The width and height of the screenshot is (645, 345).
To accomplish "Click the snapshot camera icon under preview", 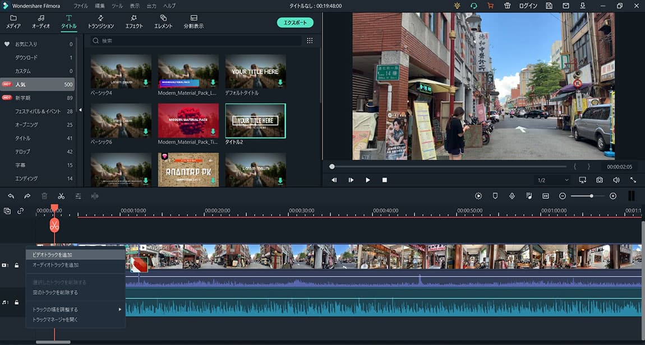I will [600, 180].
